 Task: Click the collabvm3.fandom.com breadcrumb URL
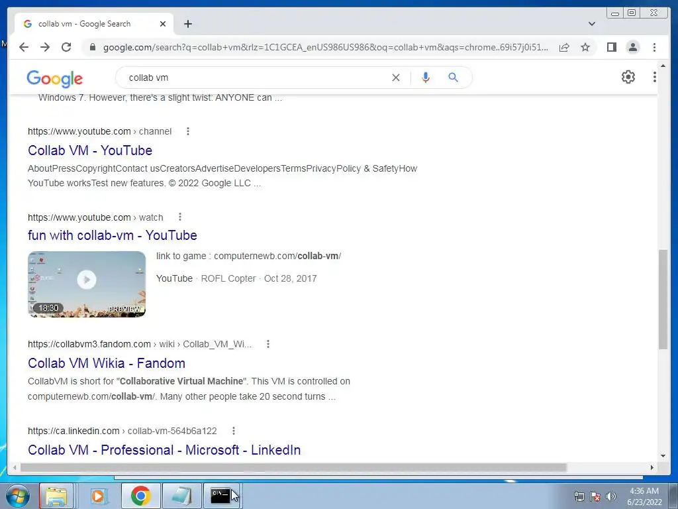[x=139, y=344]
